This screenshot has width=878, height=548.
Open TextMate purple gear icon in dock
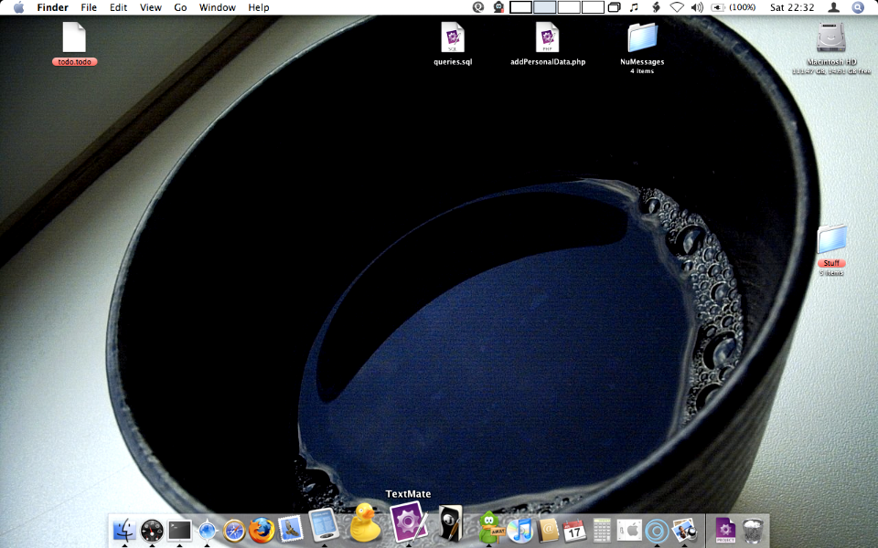[x=408, y=522]
